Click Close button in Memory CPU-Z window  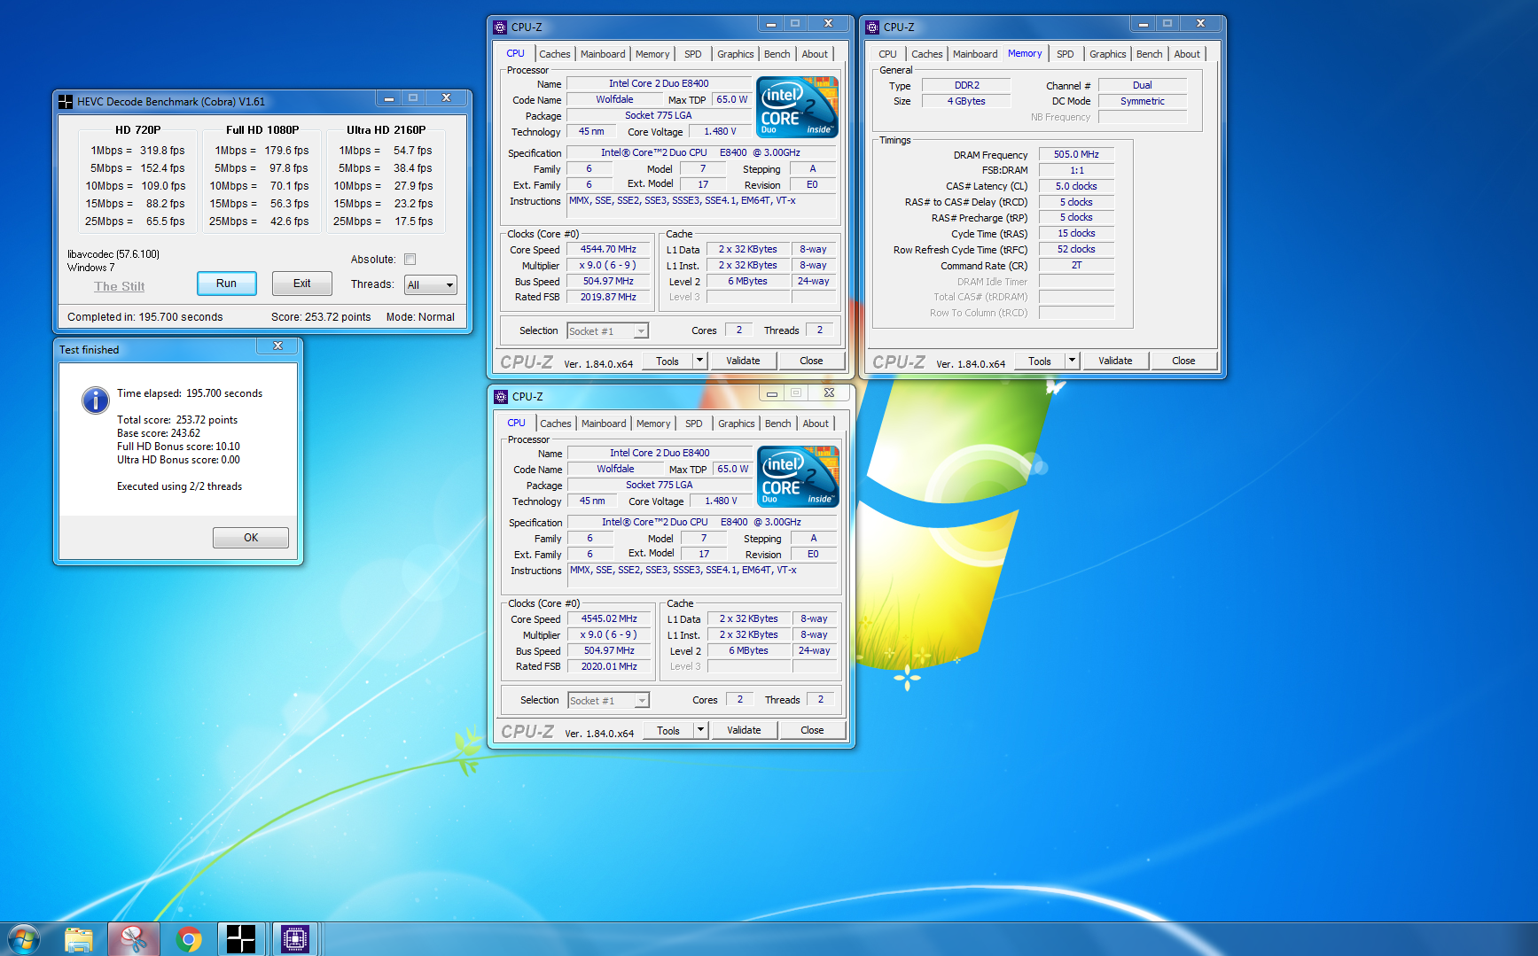coord(1183,361)
